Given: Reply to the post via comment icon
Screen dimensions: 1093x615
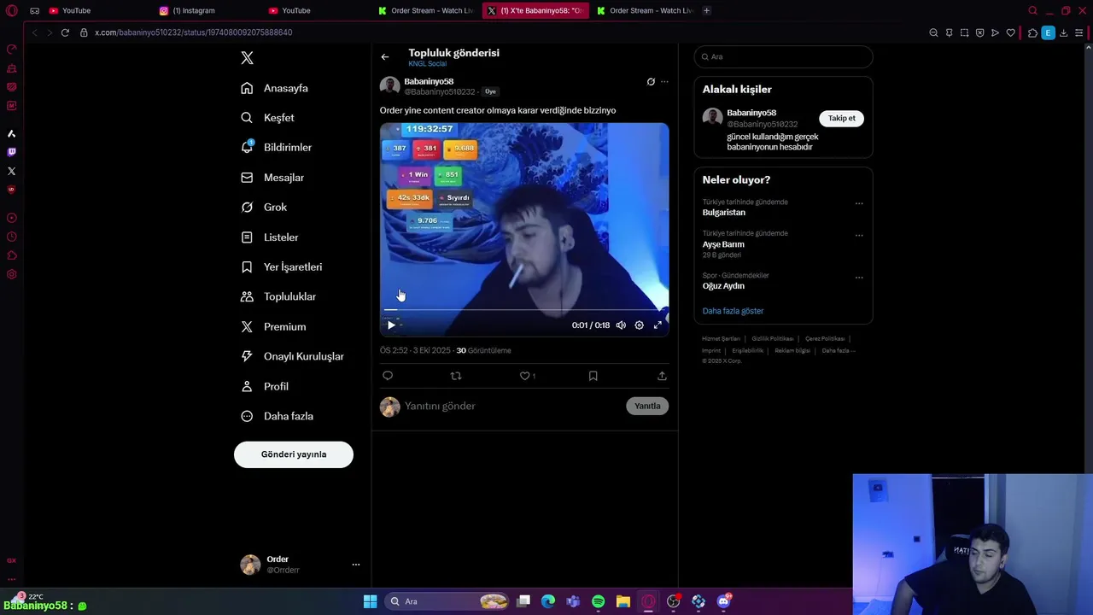Looking at the screenshot, I should tap(388, 376).
